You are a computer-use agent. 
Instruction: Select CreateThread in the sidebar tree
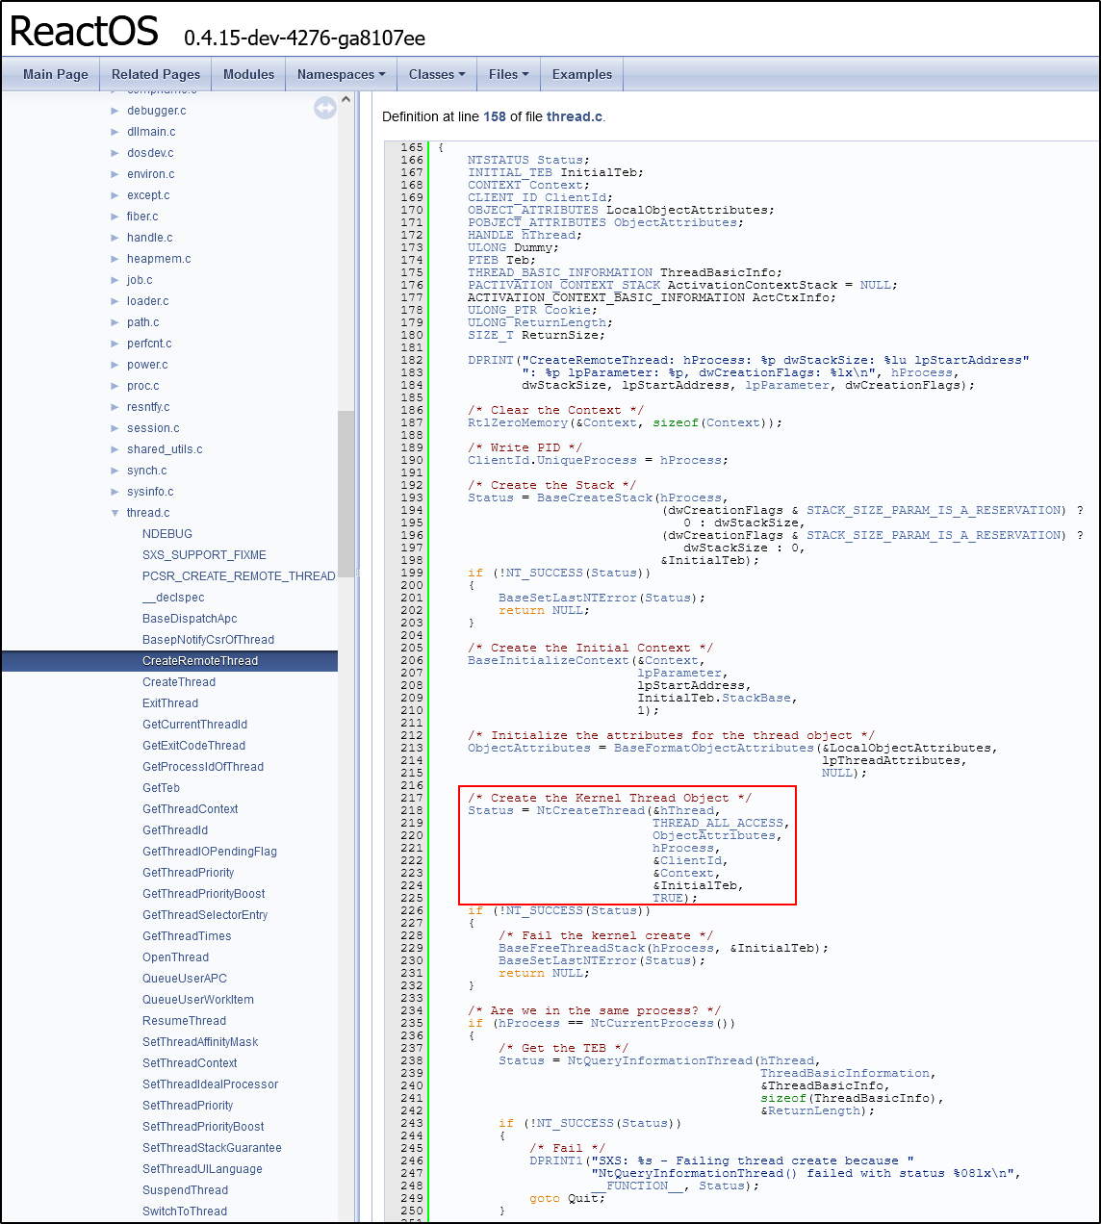pos(179,682)
